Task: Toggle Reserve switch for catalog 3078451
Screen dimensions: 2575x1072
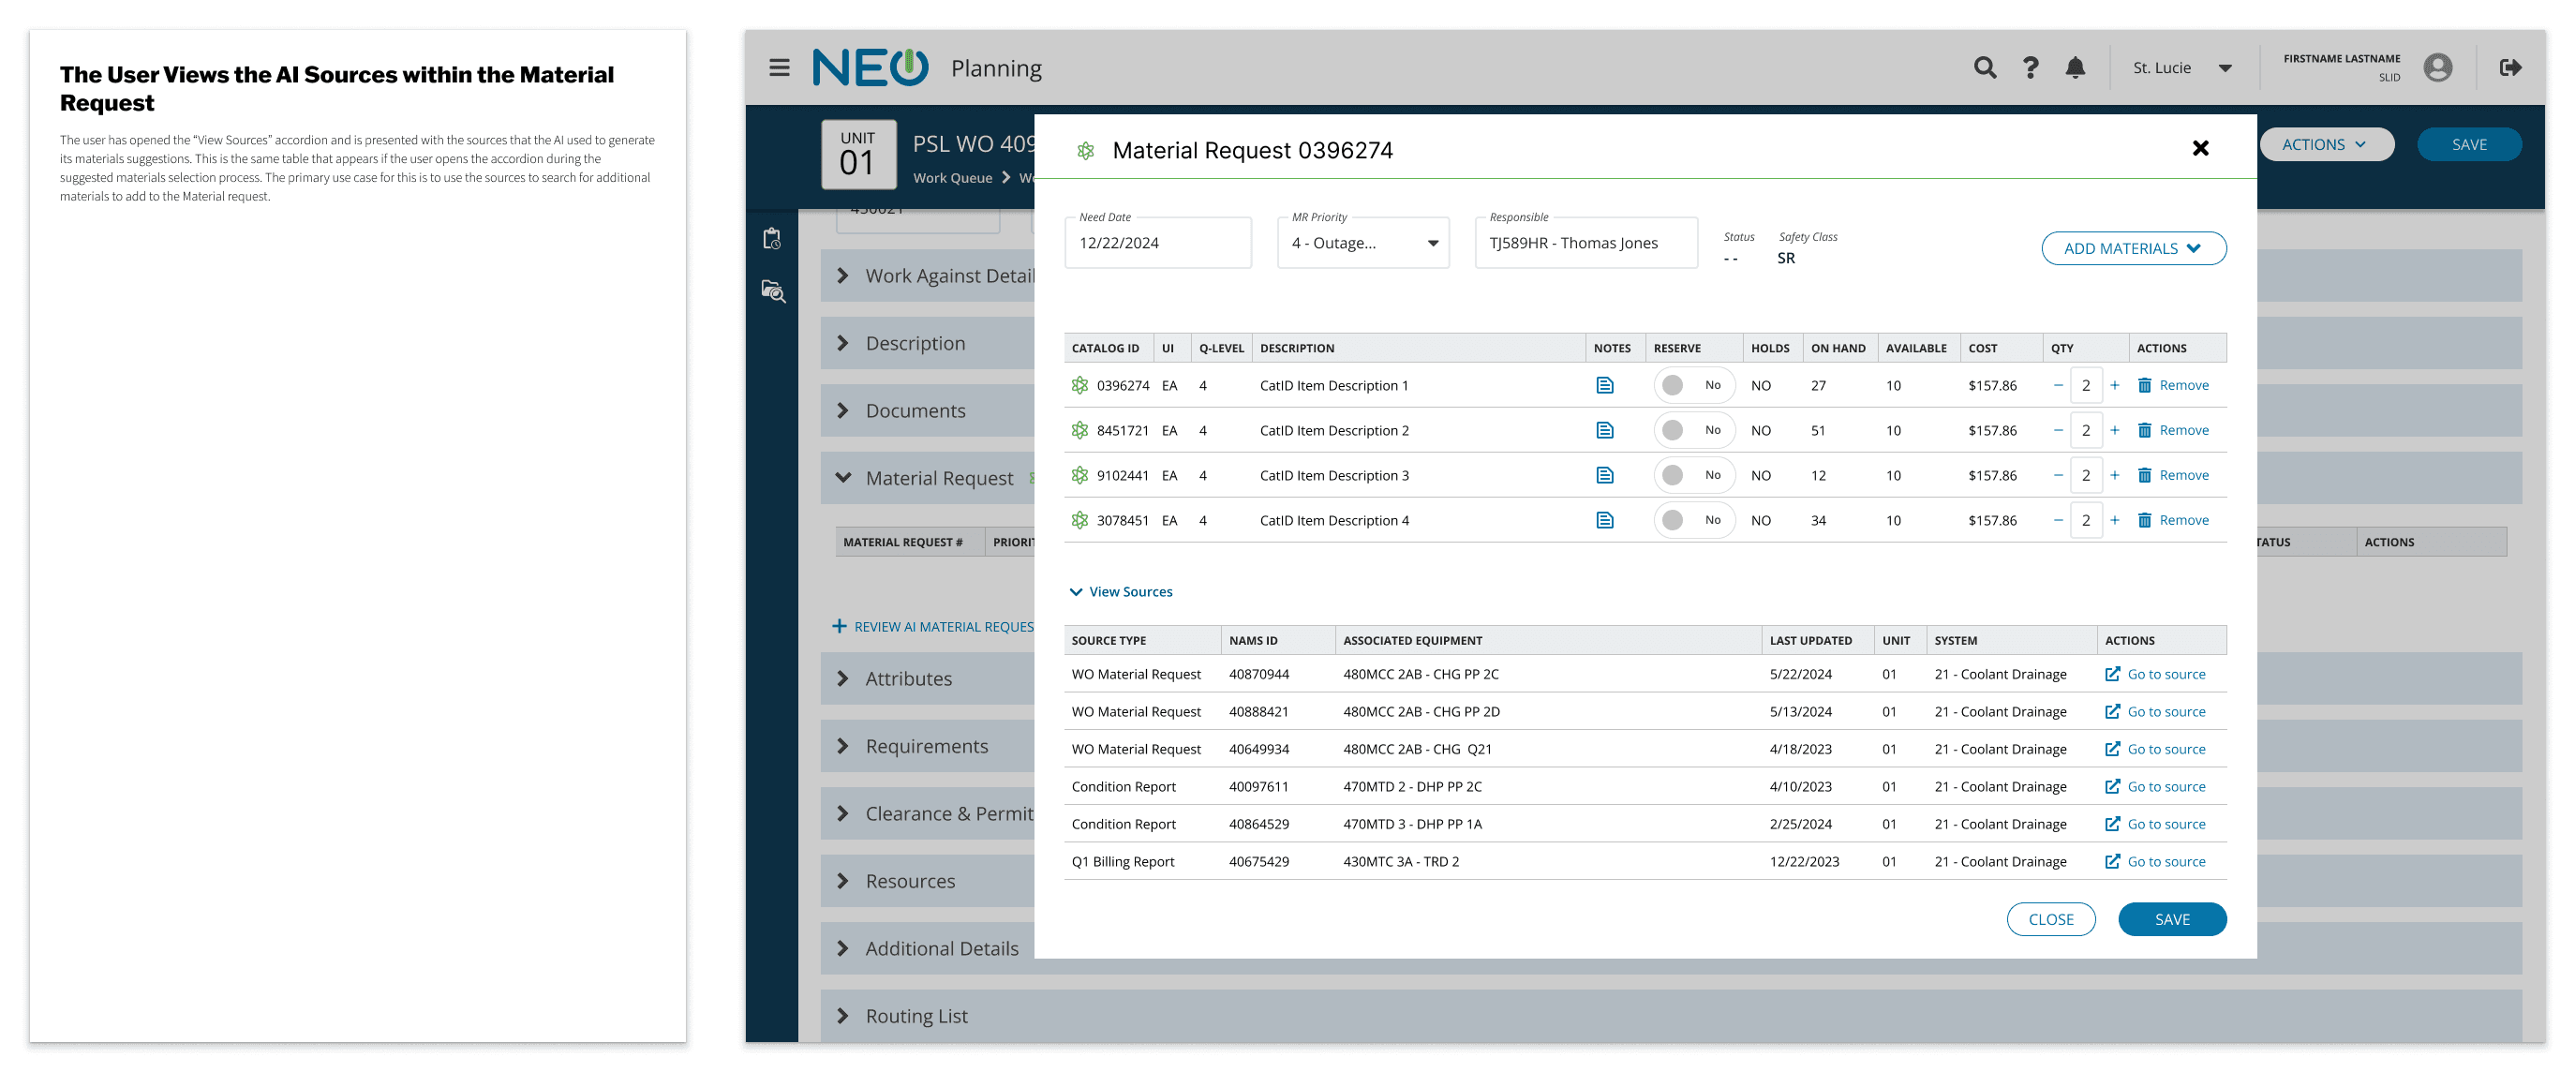Action: [x=1692, y=520]
